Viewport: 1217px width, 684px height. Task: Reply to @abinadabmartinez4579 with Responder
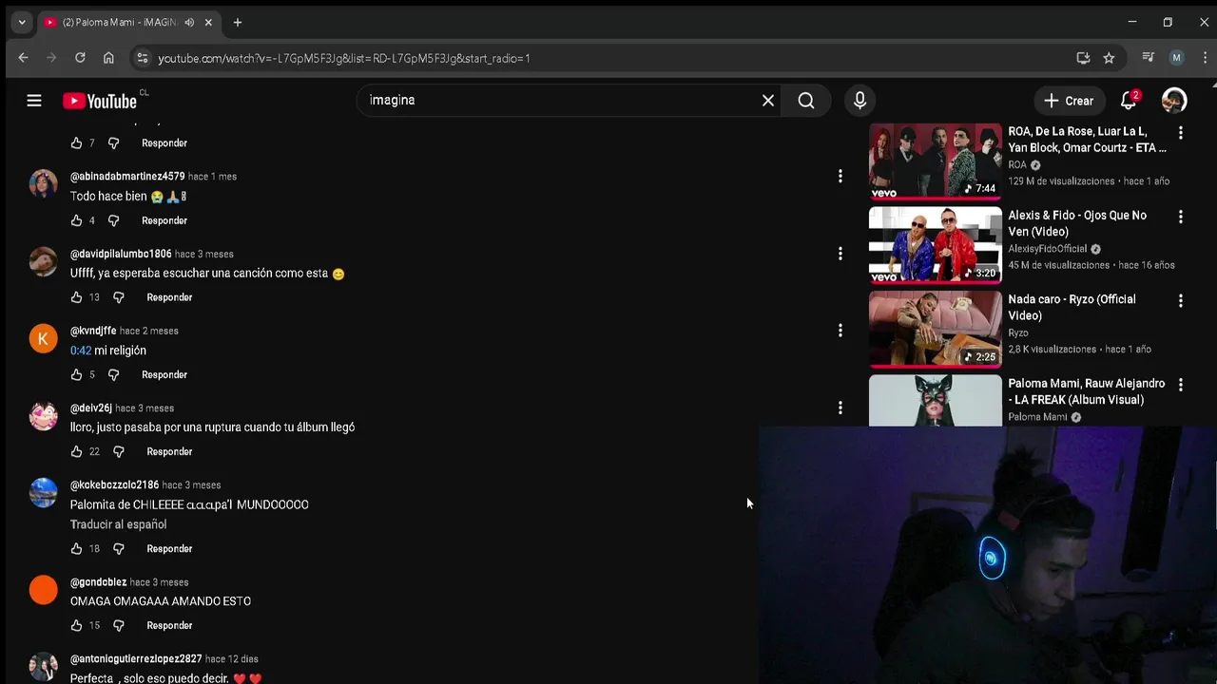click(x=164, y=220)
